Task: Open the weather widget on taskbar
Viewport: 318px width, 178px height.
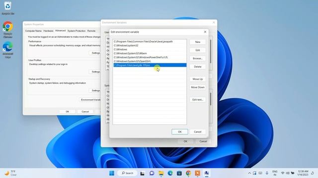Action: (x=10, y=173)
